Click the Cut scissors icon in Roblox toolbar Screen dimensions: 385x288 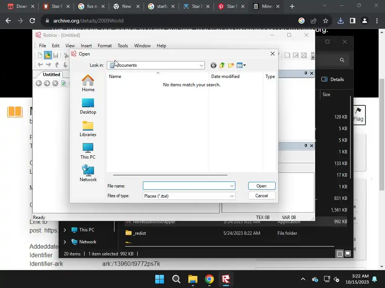(x=66, y=55)
